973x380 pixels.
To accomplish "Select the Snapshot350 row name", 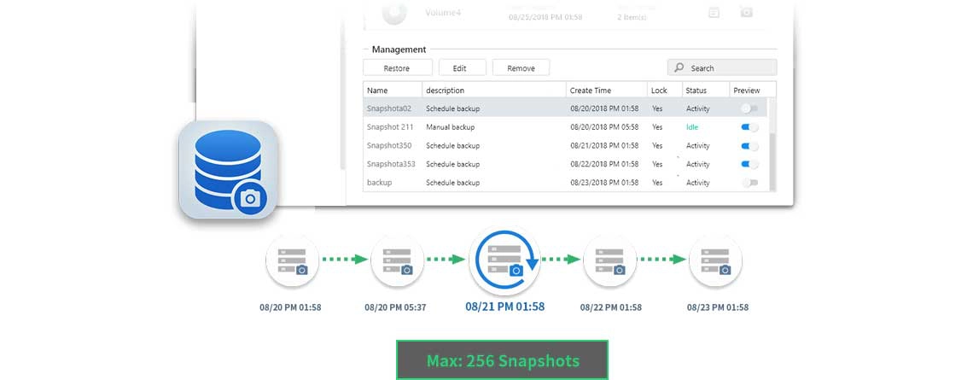I will click(x=388, y=146).
